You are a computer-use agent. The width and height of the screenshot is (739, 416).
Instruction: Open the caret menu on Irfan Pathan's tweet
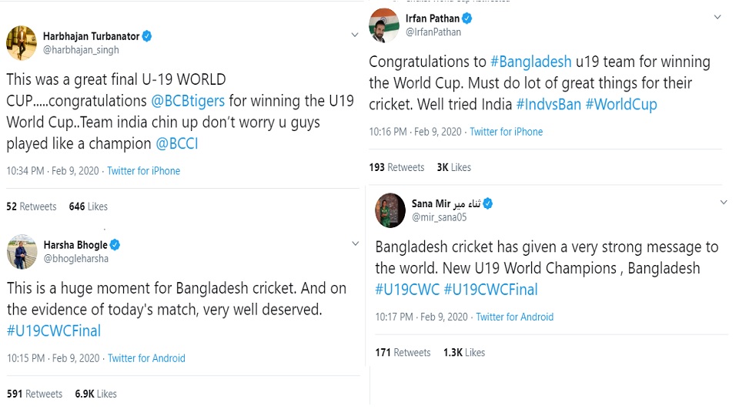(717, 17)
